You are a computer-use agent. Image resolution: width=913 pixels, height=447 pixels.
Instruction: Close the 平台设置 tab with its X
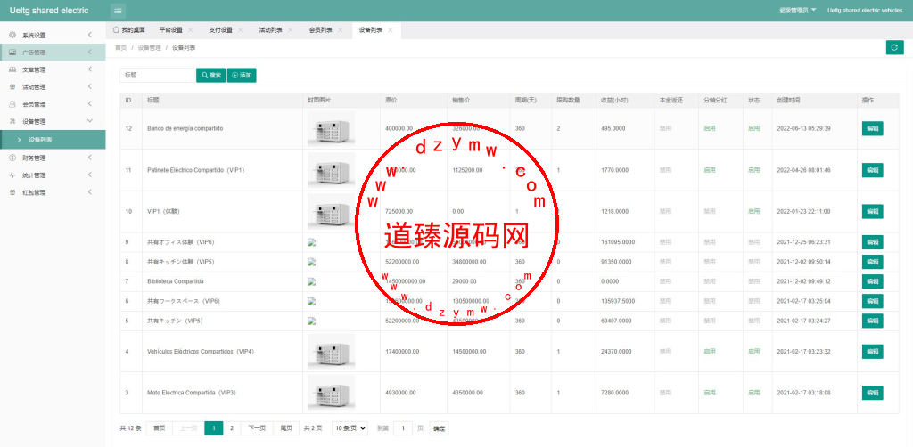pos(191,30)
